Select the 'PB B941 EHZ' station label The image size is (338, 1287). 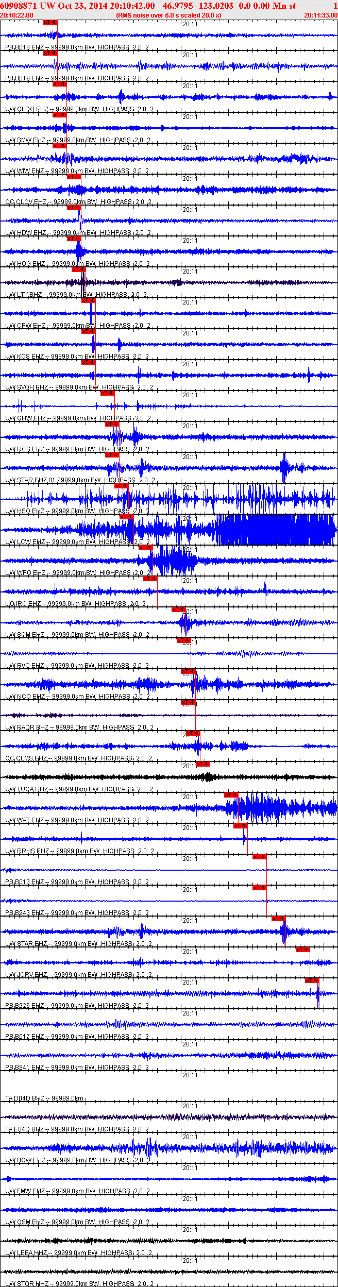tap(25, 1068)
